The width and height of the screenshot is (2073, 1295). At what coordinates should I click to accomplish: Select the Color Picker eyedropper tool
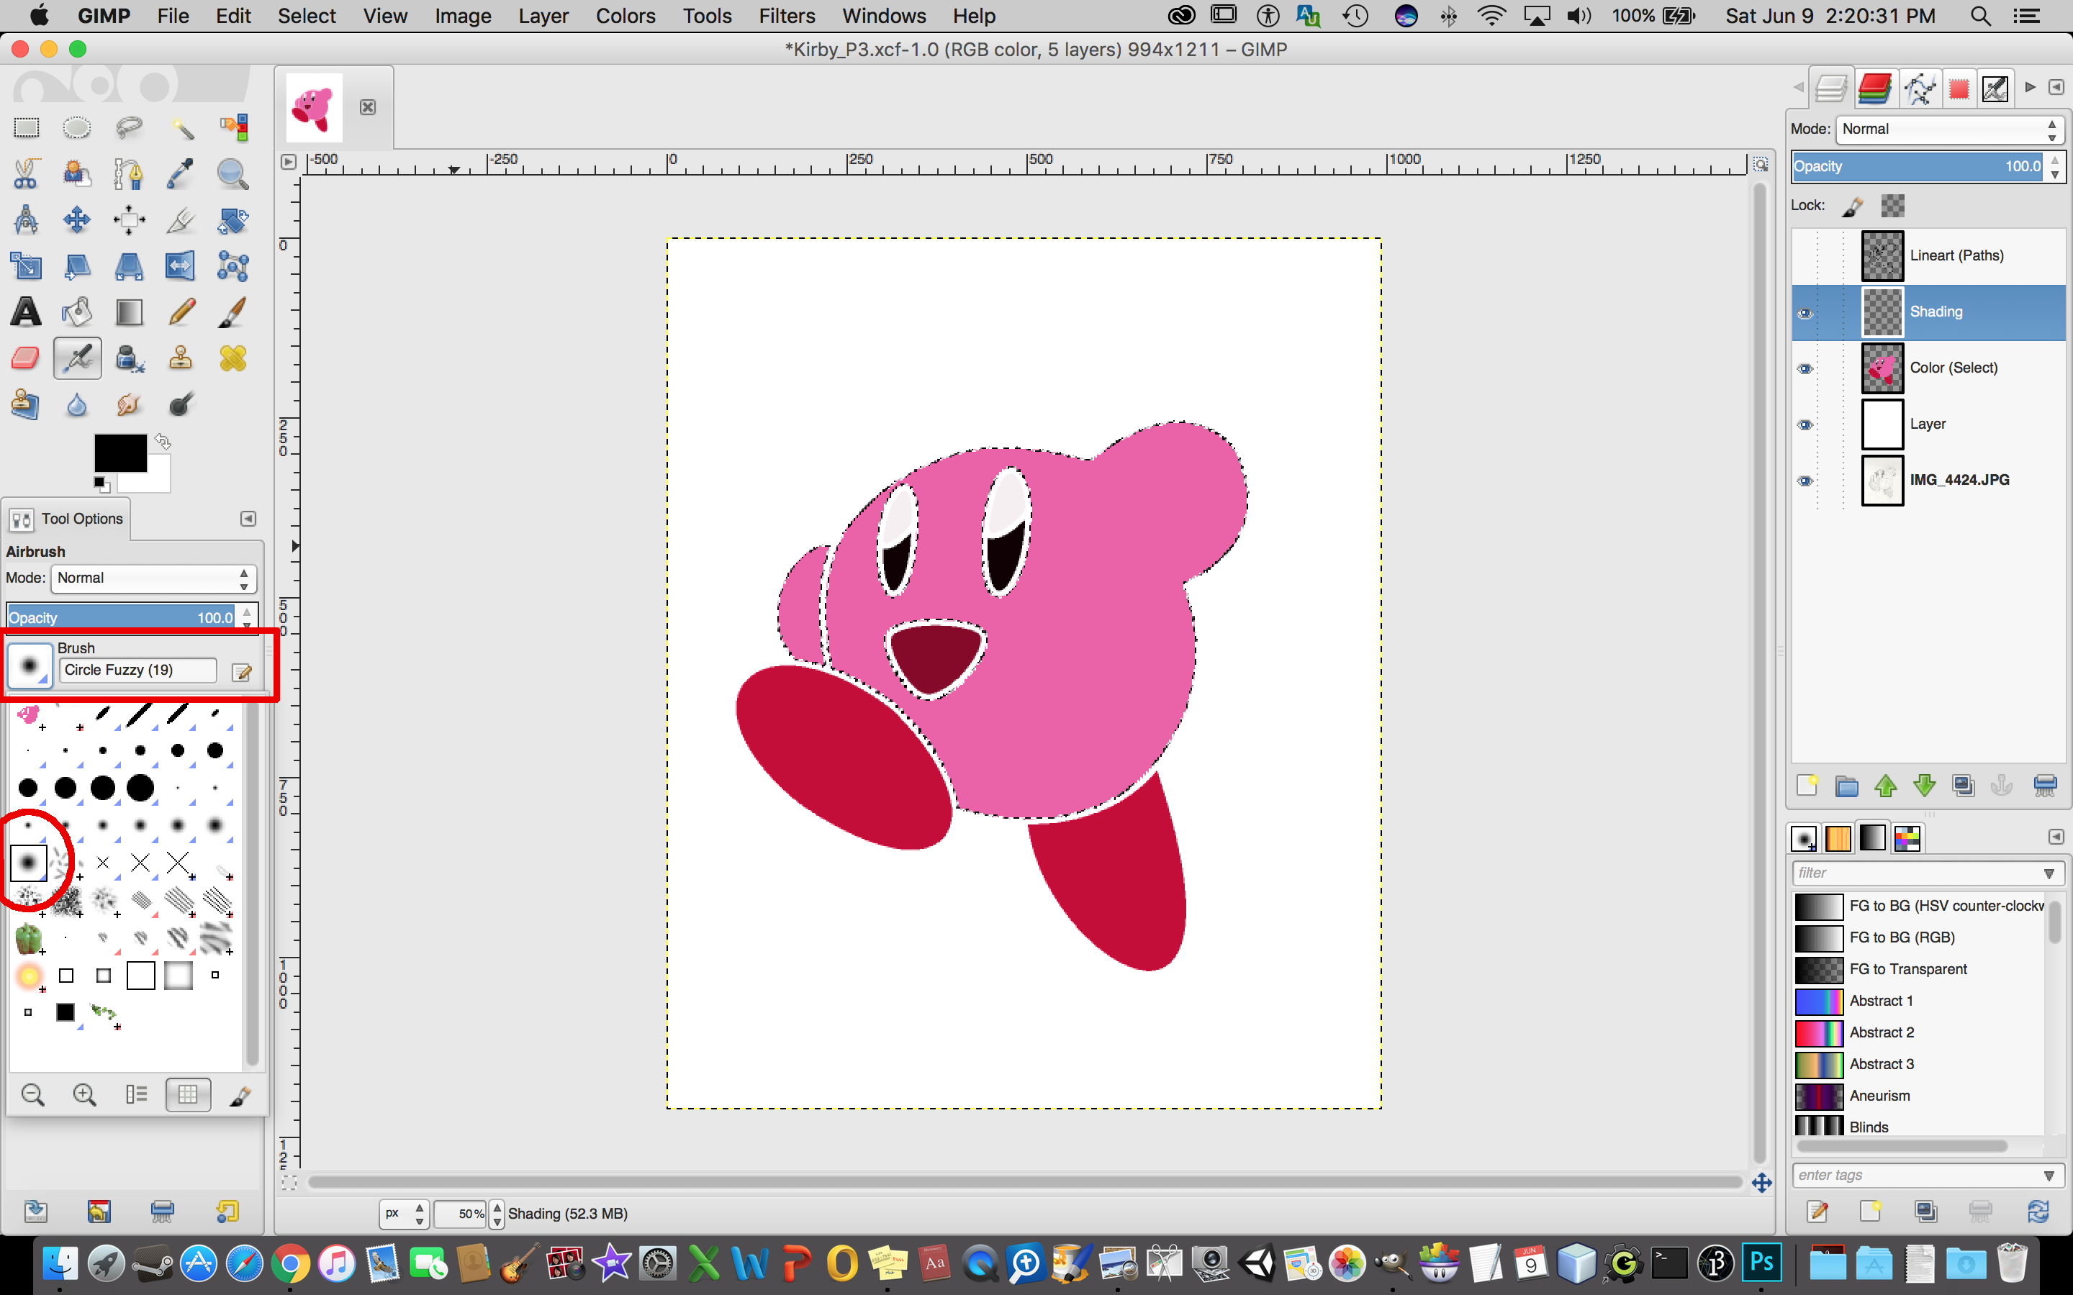(x=181, y=174)
